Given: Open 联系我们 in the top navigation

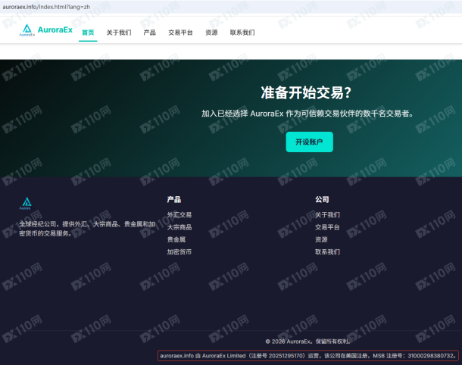Looking at the screenshot, I should coord(242,33).
